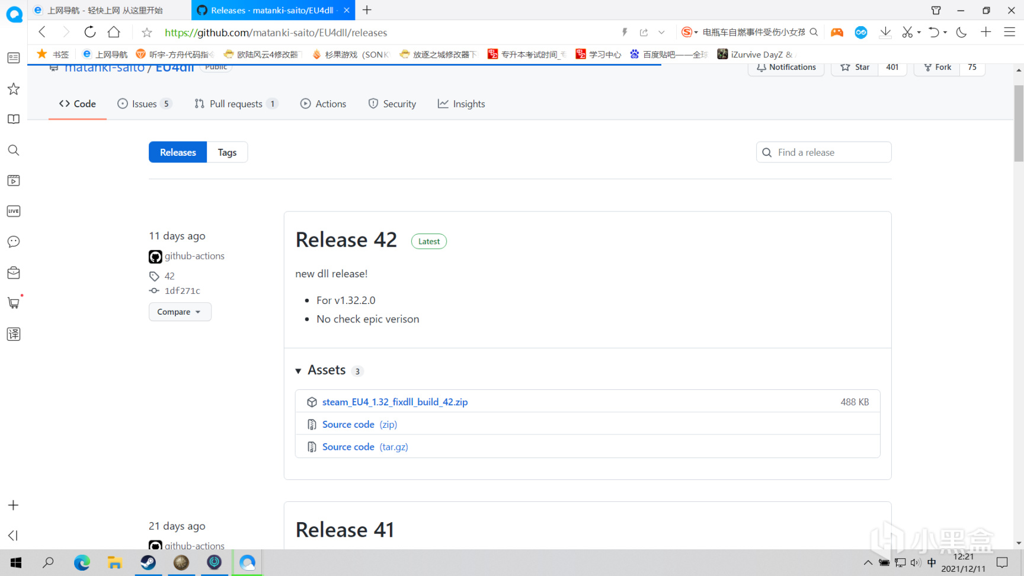Open the game controller icon in toolbar
This screenshot has height=576, width=1024.
click(x=837, y=32)
